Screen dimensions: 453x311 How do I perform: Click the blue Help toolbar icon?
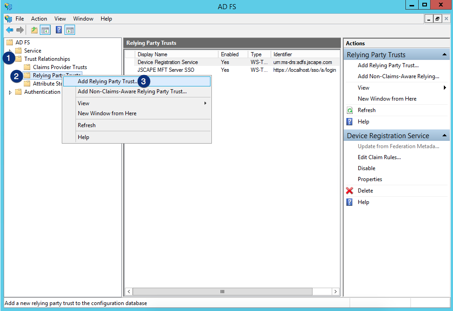click(59, 30)
